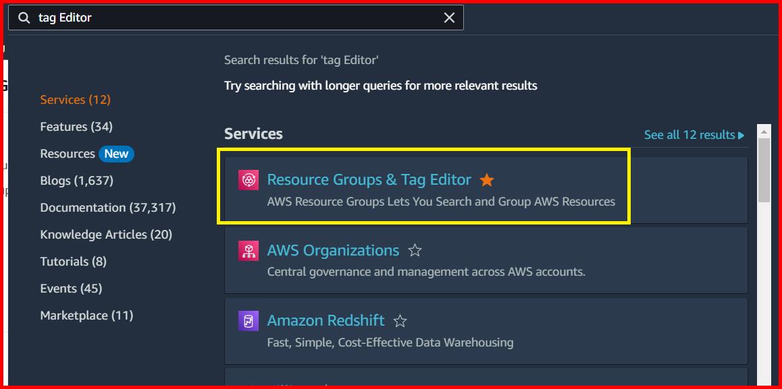
Task: Open the Resource Groups & Tag Editor service
Action: pyautogui.click(x=369, y=179)
